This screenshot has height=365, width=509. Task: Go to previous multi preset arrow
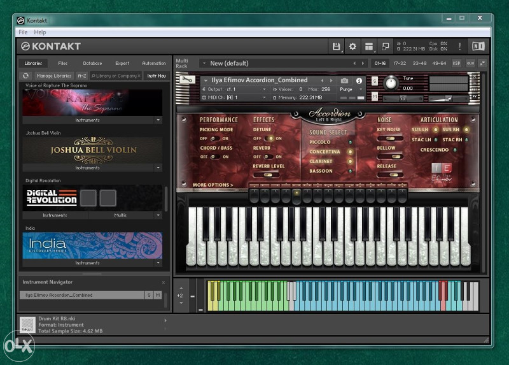point(354,63)
